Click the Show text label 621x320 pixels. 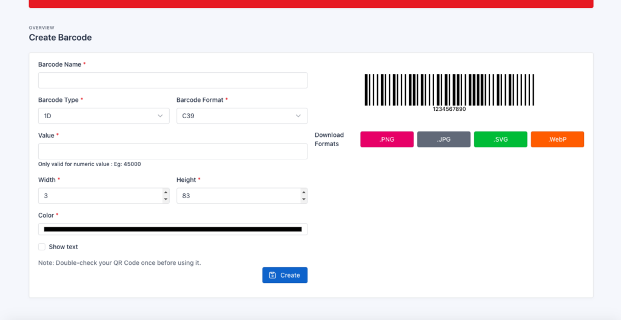(63, 247)
